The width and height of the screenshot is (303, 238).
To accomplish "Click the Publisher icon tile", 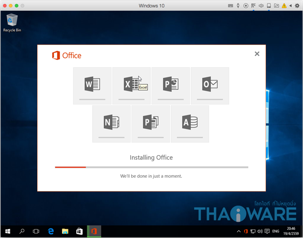I will coord(151,124).
